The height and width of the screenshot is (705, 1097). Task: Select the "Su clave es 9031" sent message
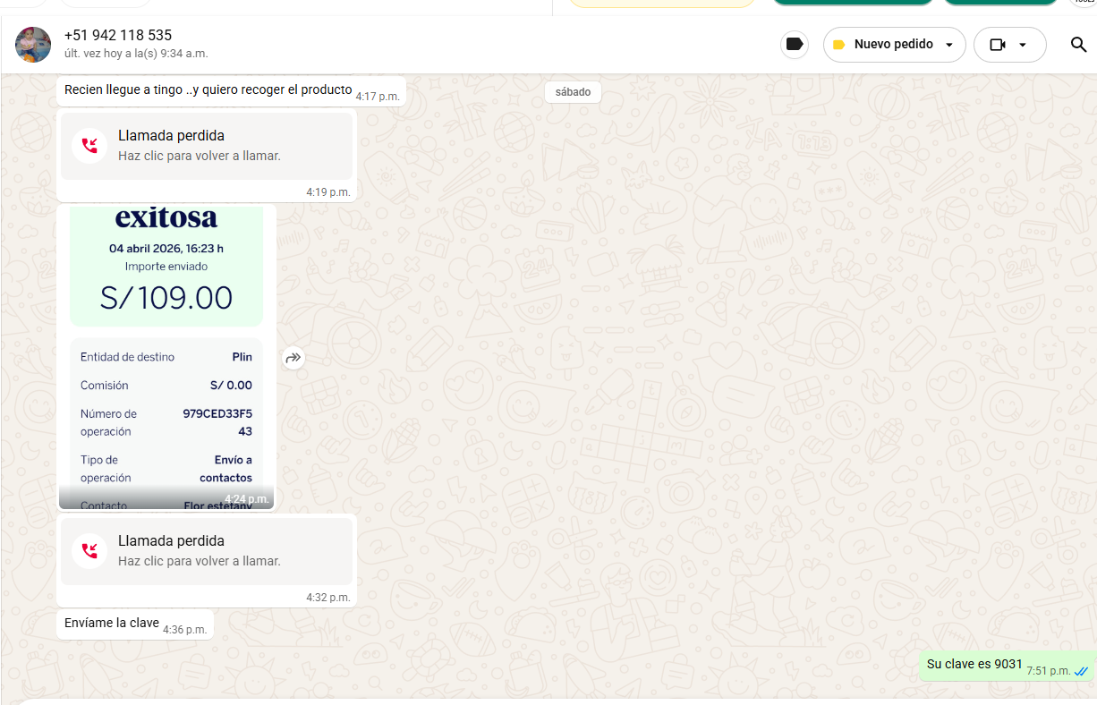click(x=974, y=664)
